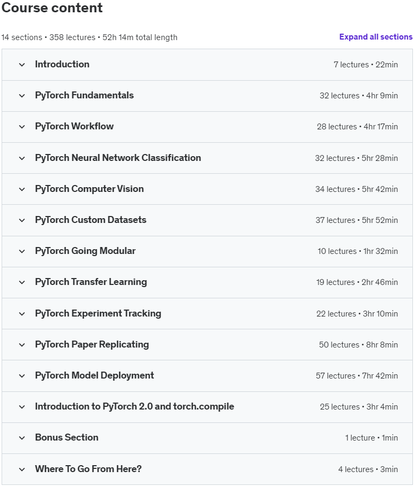Click the '37 lectures • 5hr 52min' text
Viewport: 414px width, 486px height.
357,220
